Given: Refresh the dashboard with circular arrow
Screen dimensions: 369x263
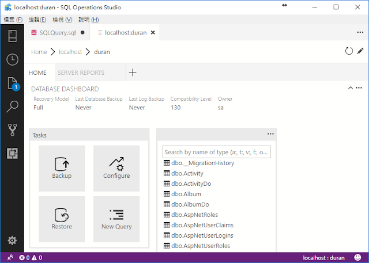Looking at the screenshot, I should (x=349, y=51).
